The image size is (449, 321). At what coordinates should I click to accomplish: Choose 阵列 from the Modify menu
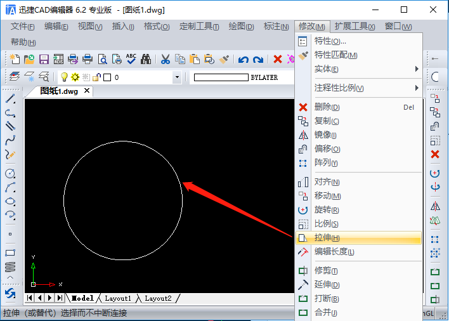tap(358, 163)
